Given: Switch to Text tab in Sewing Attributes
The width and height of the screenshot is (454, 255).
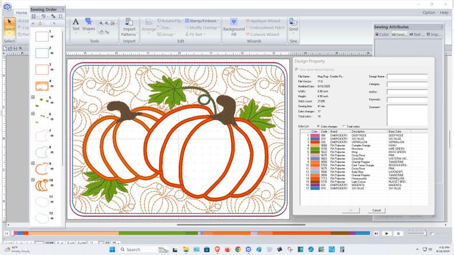Looking at the screenshot, I should pos(417,34).
